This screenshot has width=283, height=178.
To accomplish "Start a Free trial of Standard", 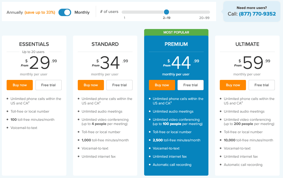I will pos(119,85).
